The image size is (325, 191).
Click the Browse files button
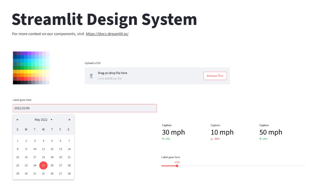(215, 76)
